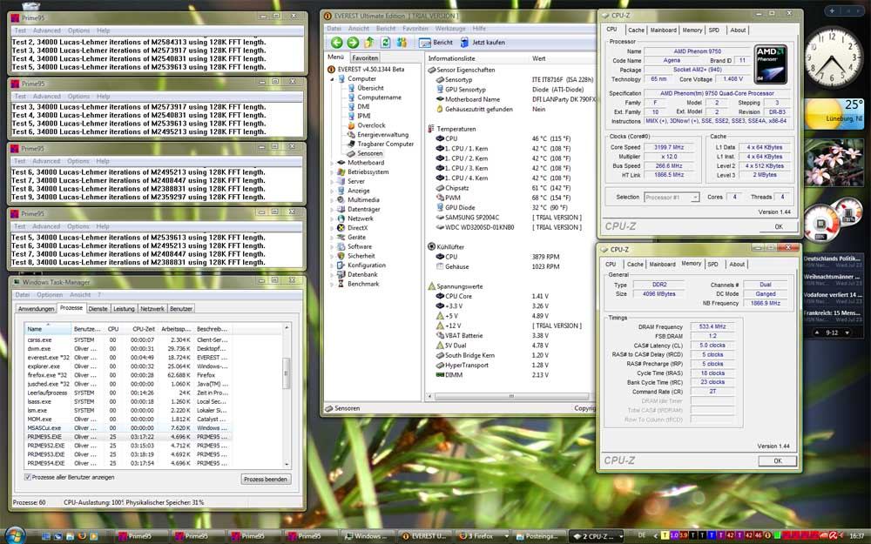The width and height of the screenshot is (871, 544).
Task: Open Advanced menu in topmost Prime95 window
Action: point(47,30)
